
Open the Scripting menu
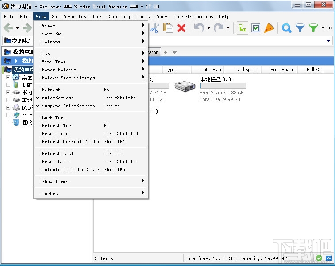point(119,16)
